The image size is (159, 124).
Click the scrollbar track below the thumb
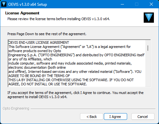[148, 69]
